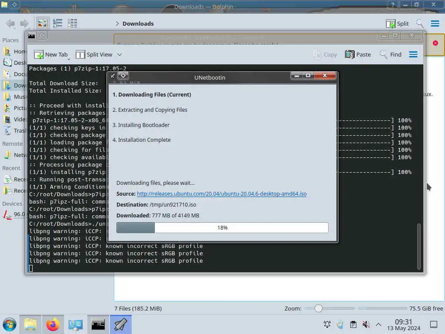Unmute audio volume tray icon
The width and height of the screenshot is (445, 334).
tap(366, 324)
